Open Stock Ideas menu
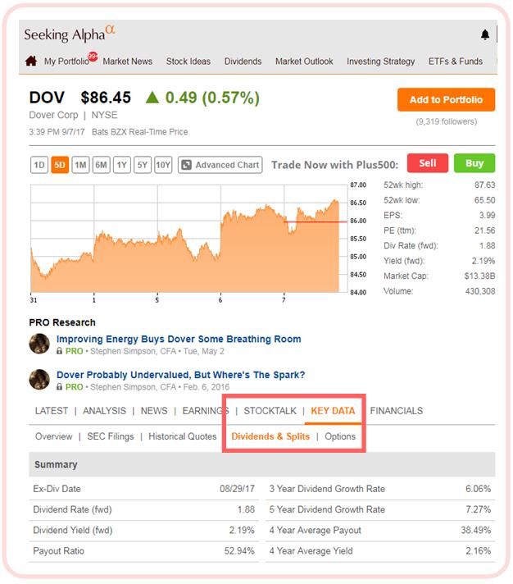The height and width of the screenshot is (584, 513). [x=188, y=61]
